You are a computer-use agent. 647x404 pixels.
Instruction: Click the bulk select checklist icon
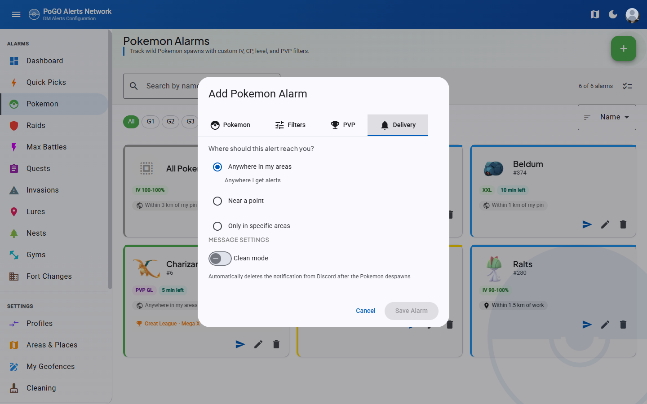pyautogui.click(x=627, y=86)
